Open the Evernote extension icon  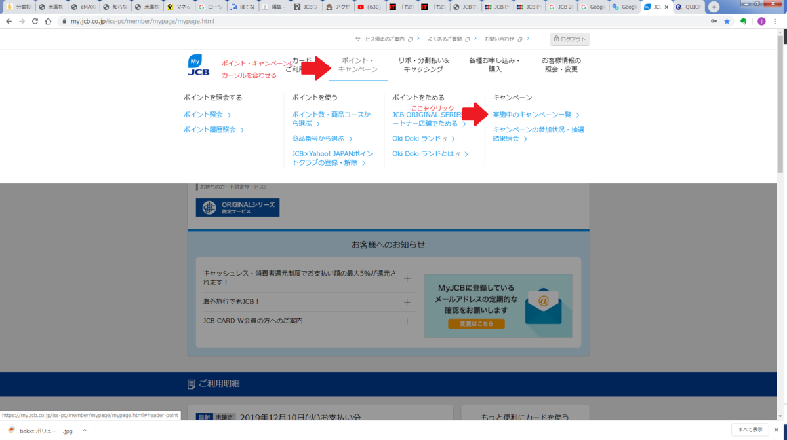[x=743, y=21]
